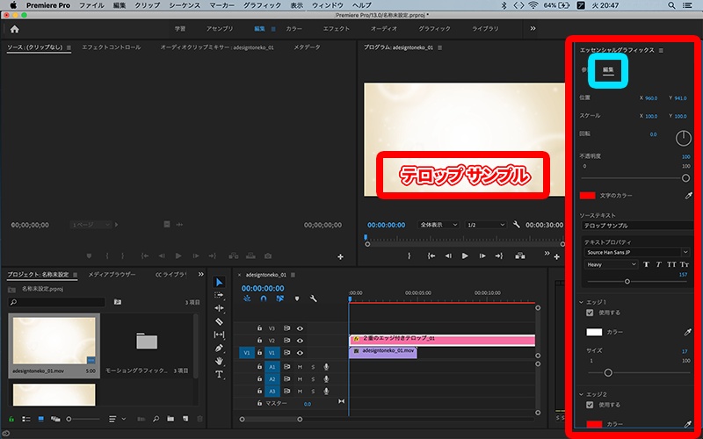Image resolution: width=703 pixels, height=439 pixels.
Task: Select the Pen tool
Action: click(x=220, y=348)
